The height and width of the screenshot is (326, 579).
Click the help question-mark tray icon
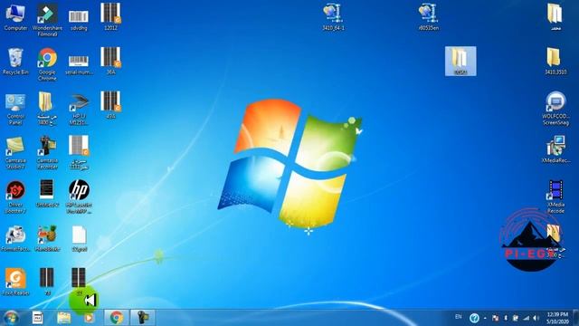tap(474, 318)
